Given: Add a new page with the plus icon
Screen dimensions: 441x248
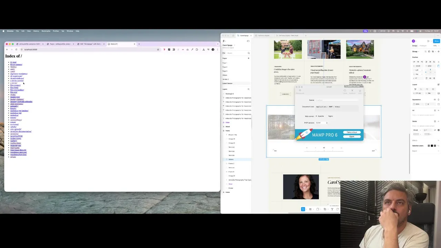Looking at the screenshot, I should pyautogui.click(x=248, y=58).
